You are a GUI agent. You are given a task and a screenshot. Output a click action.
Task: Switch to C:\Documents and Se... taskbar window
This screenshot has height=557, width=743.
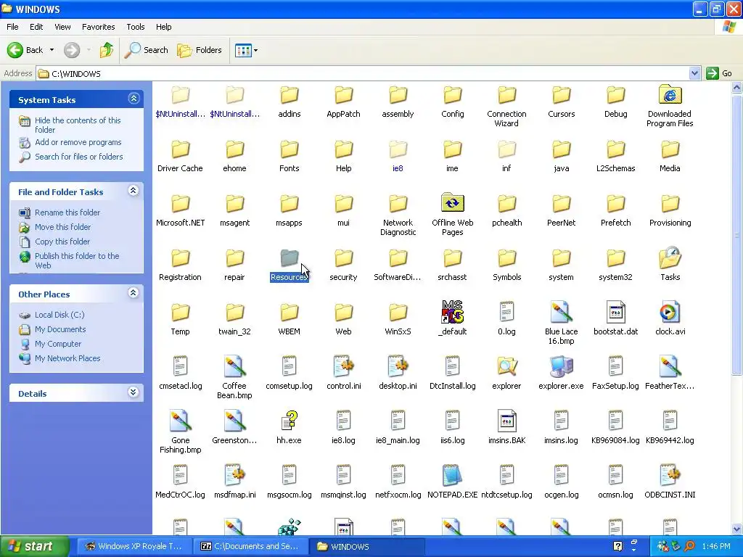pos(250,546)
